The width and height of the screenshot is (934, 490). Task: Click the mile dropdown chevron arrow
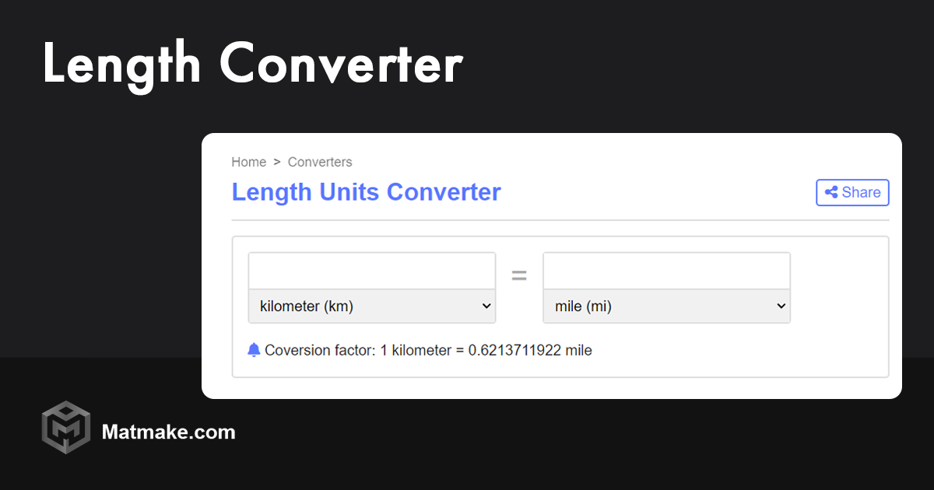click(x=781, y=306)
